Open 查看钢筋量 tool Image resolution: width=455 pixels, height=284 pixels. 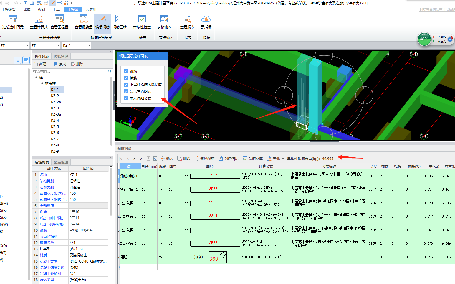click(84, 22)
